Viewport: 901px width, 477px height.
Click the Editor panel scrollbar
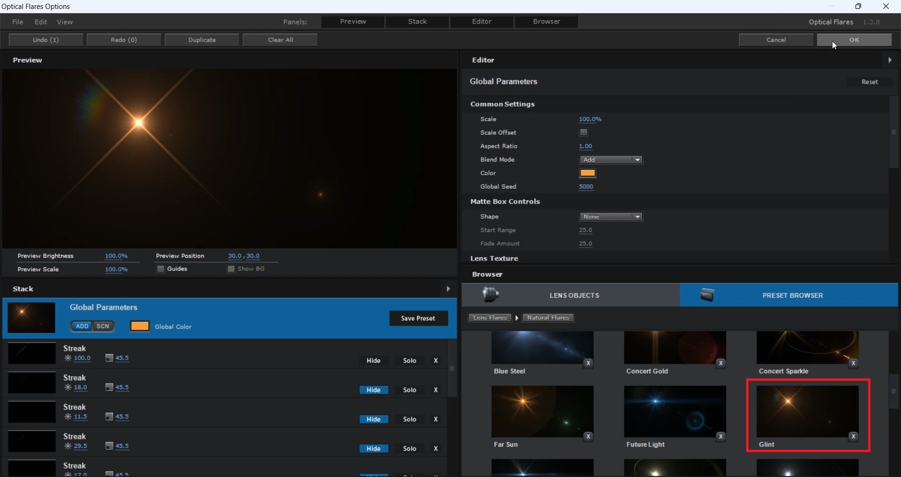[894, 132]
